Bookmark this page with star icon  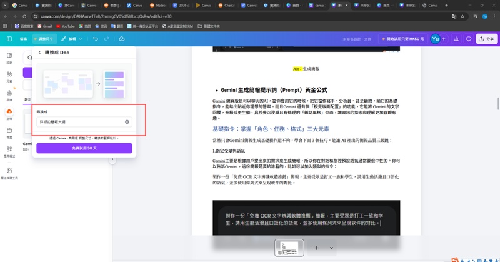click(462, 16)
